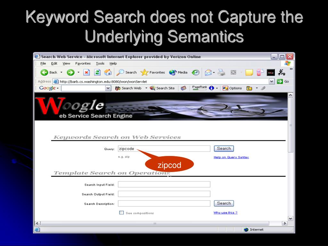Open Help on Query Syntax link
328x246 pixels.
coord(231,157)
